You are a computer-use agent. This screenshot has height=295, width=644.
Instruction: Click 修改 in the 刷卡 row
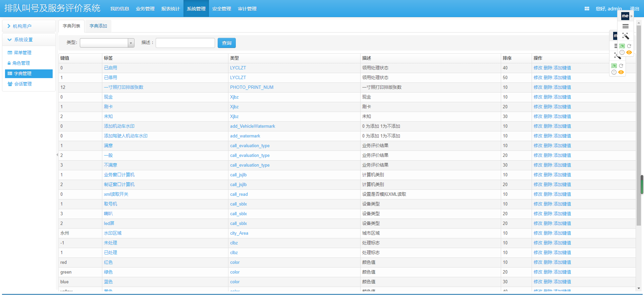(x=538, y=107)
